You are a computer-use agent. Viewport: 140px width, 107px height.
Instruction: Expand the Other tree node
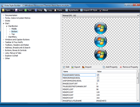pos(3,58)
